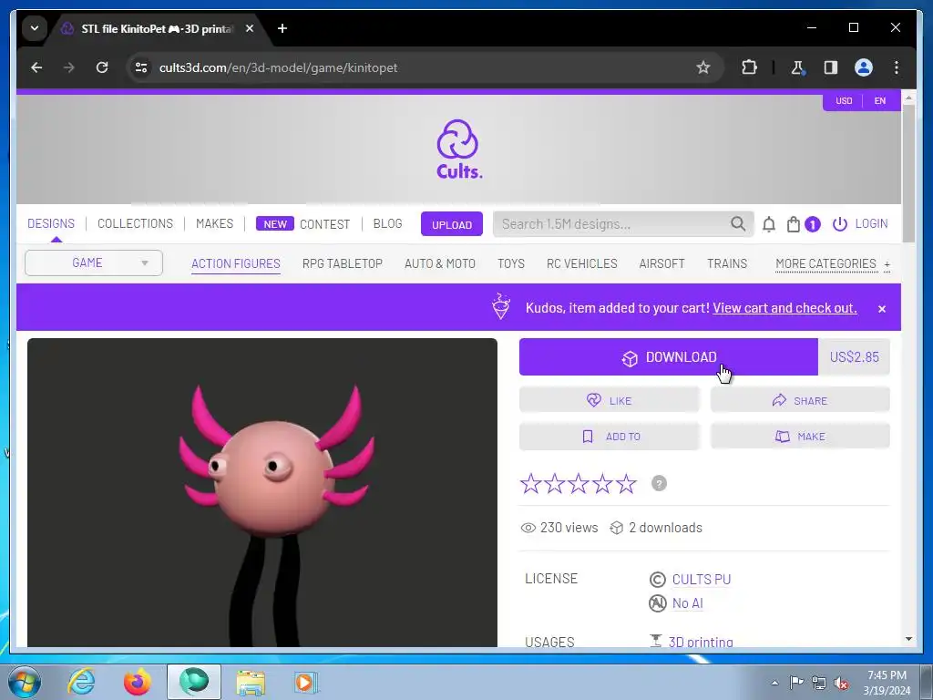
Task: Select ACTION FIGURES category
Action: tap(236, 263)
